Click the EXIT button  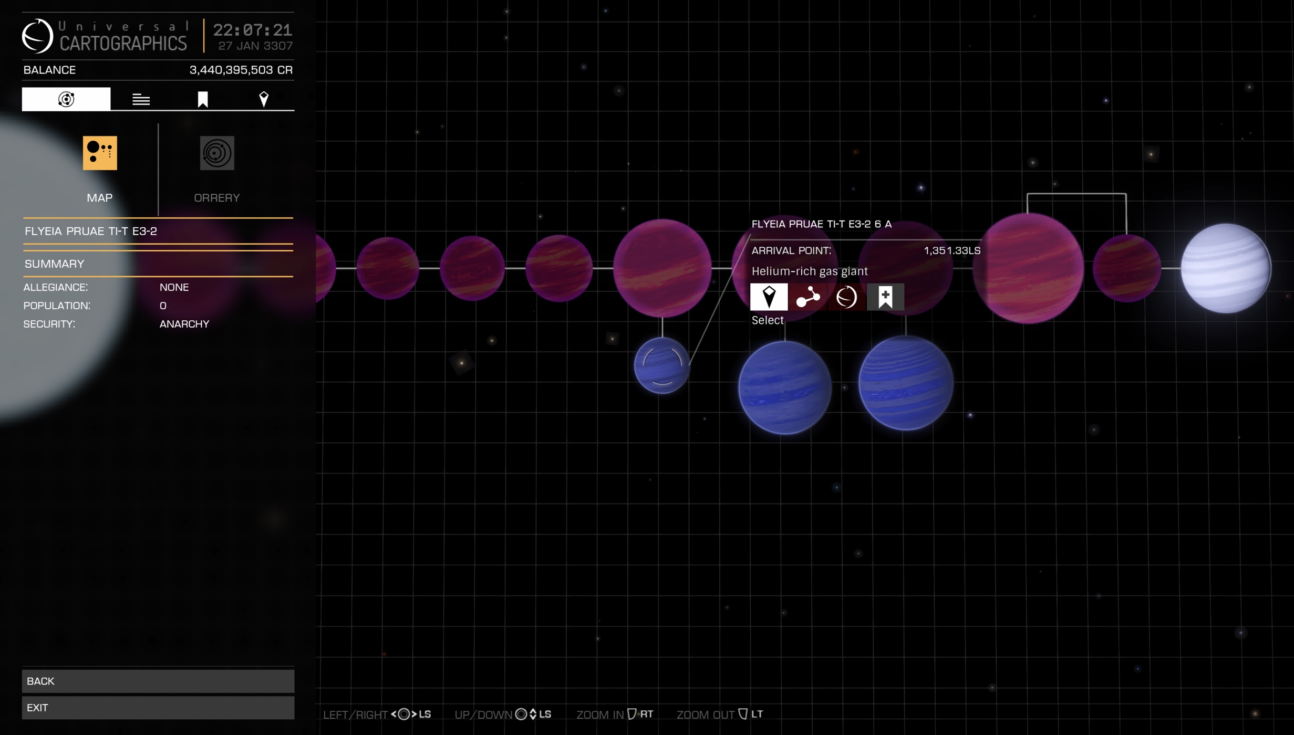158,707
